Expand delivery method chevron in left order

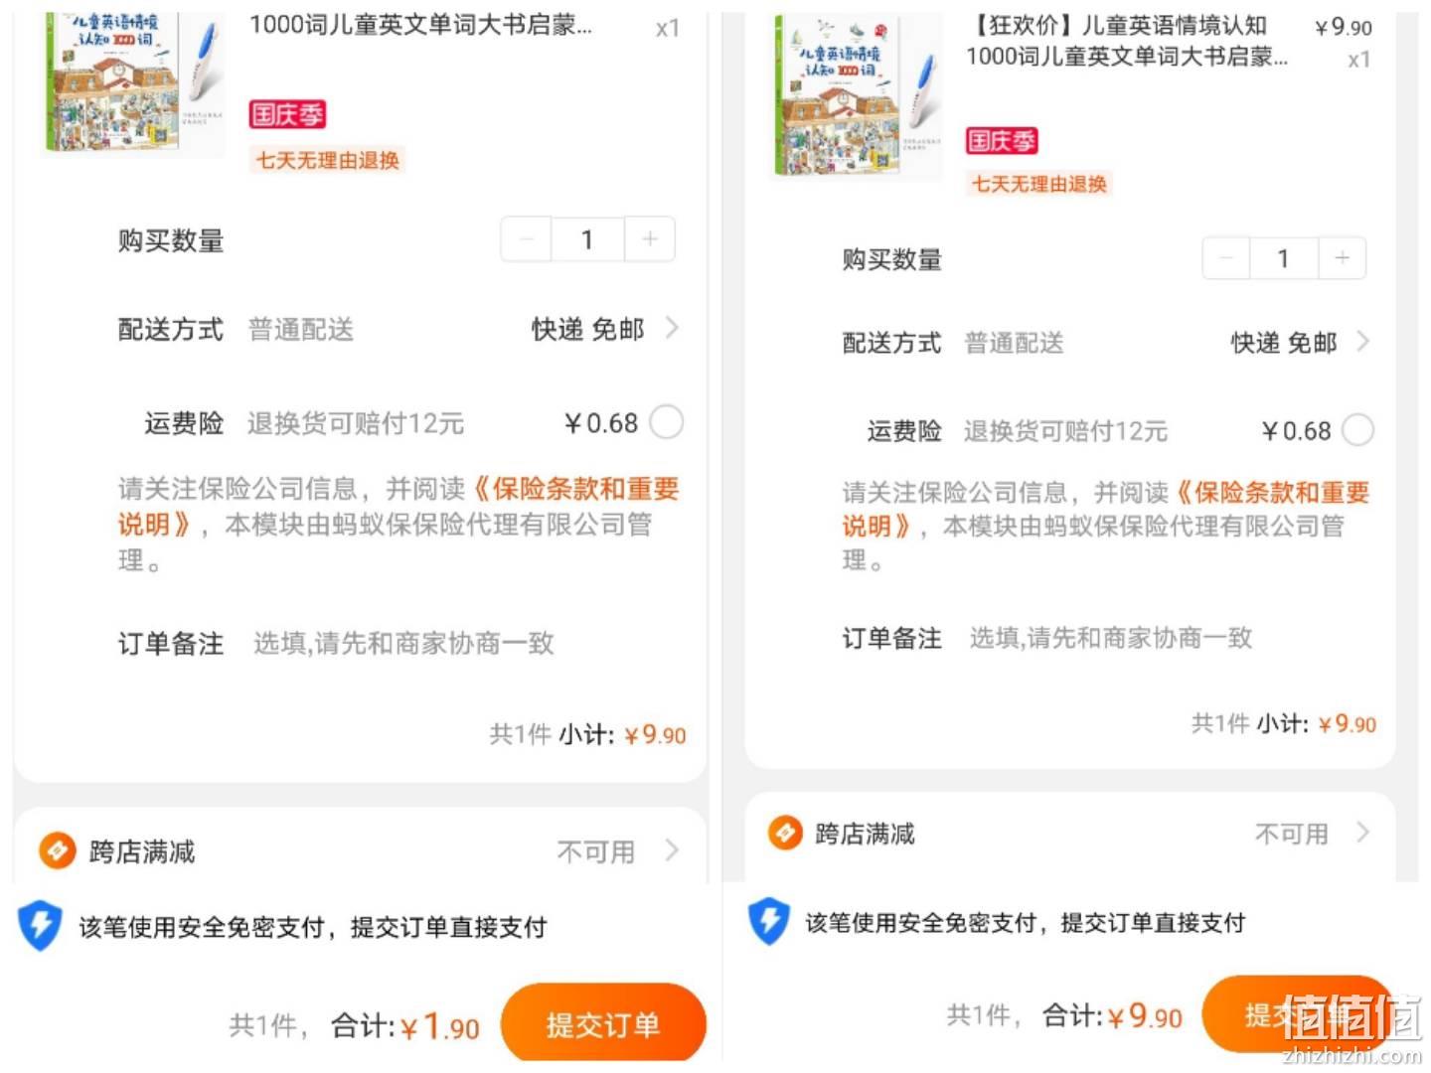[672, 328]
